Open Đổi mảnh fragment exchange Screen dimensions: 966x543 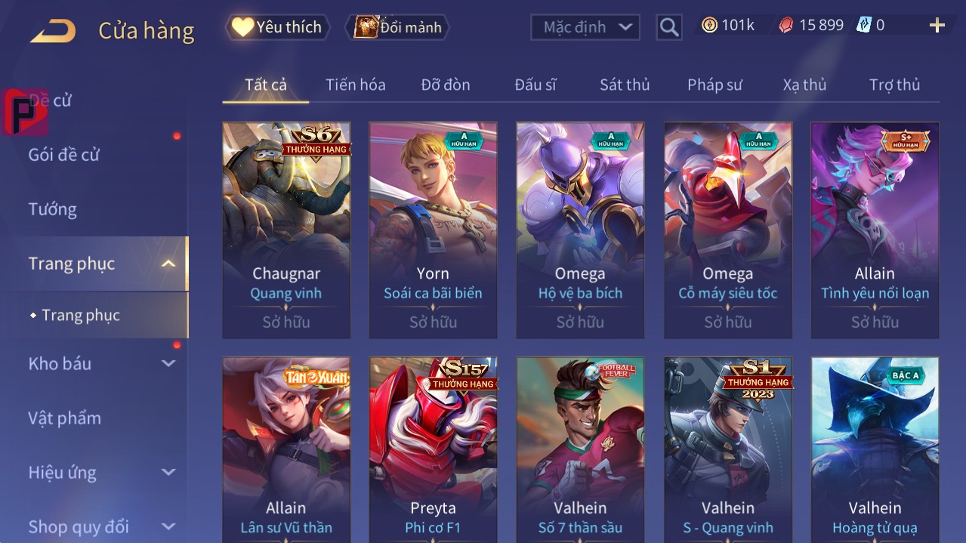tap(397, 27)
